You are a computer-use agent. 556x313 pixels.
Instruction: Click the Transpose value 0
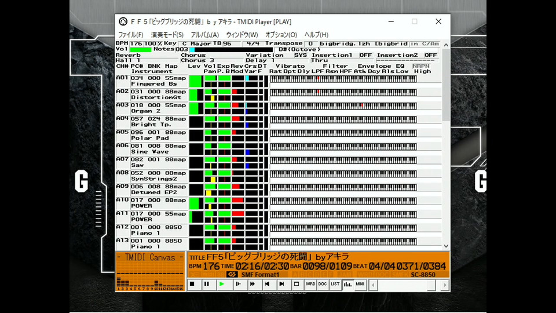[310, 43]
